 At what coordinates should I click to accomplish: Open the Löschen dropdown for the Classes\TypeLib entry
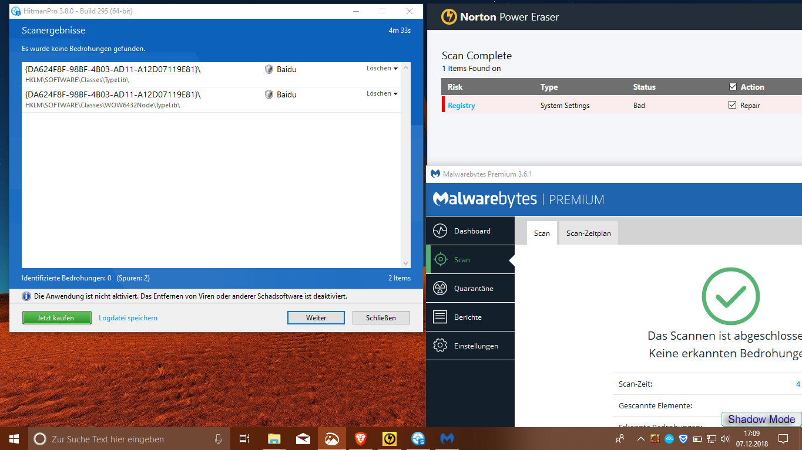(382, 69)
